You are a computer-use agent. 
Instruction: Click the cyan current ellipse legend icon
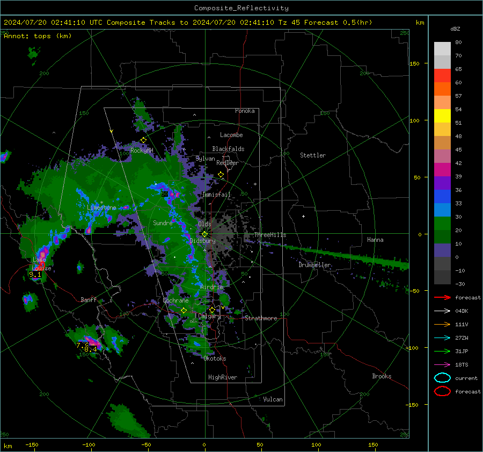(442, 378)
